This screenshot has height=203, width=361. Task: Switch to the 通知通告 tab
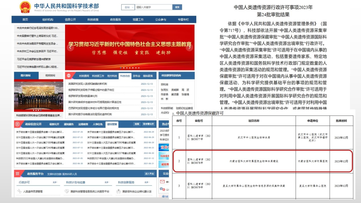pyautogui.click(x=69, y=124)
